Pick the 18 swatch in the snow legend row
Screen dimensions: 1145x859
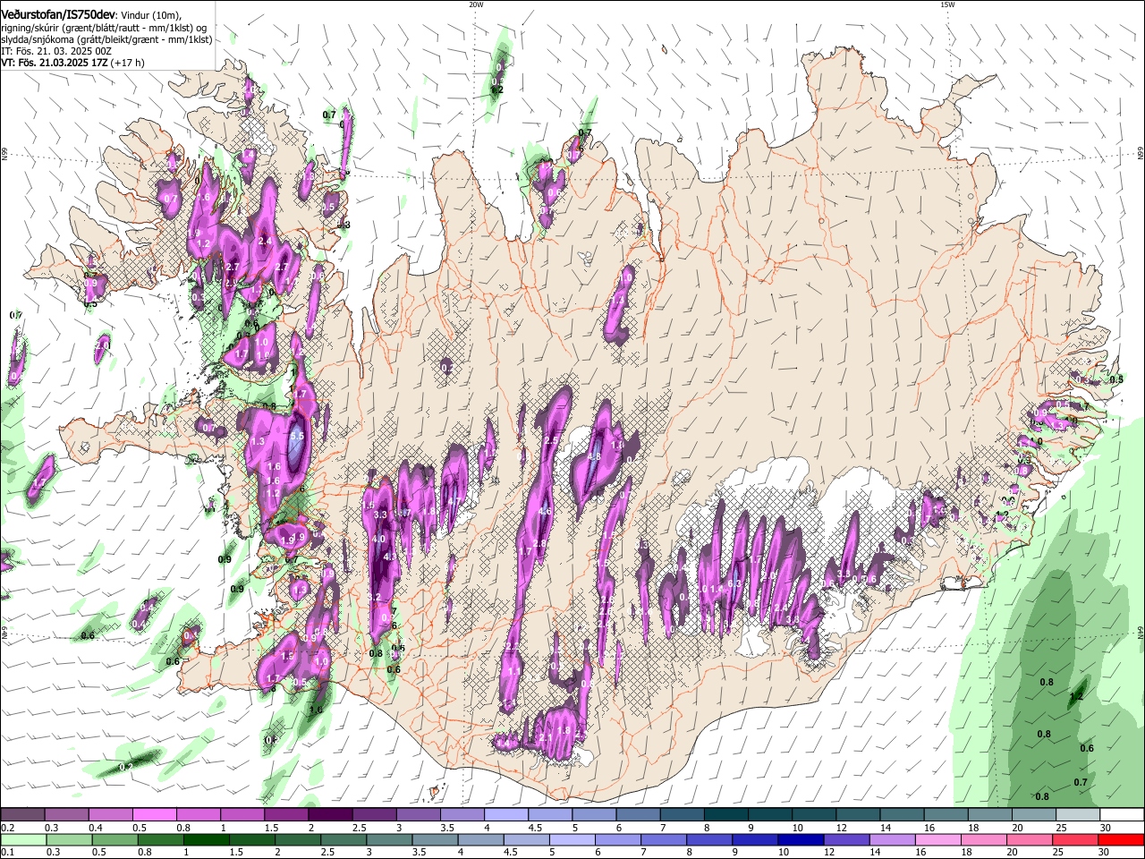[x=991, y=814]
